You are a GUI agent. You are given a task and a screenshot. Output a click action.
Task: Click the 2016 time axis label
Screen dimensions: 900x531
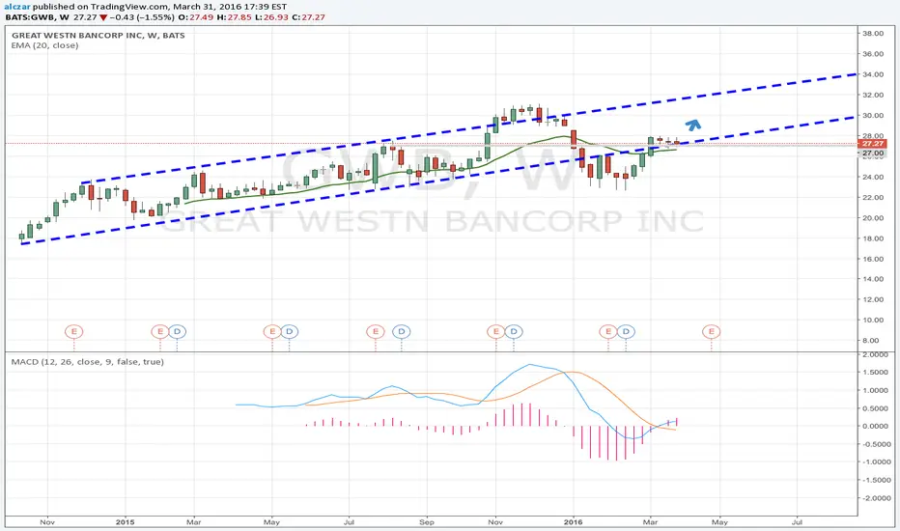coord(573,521)
